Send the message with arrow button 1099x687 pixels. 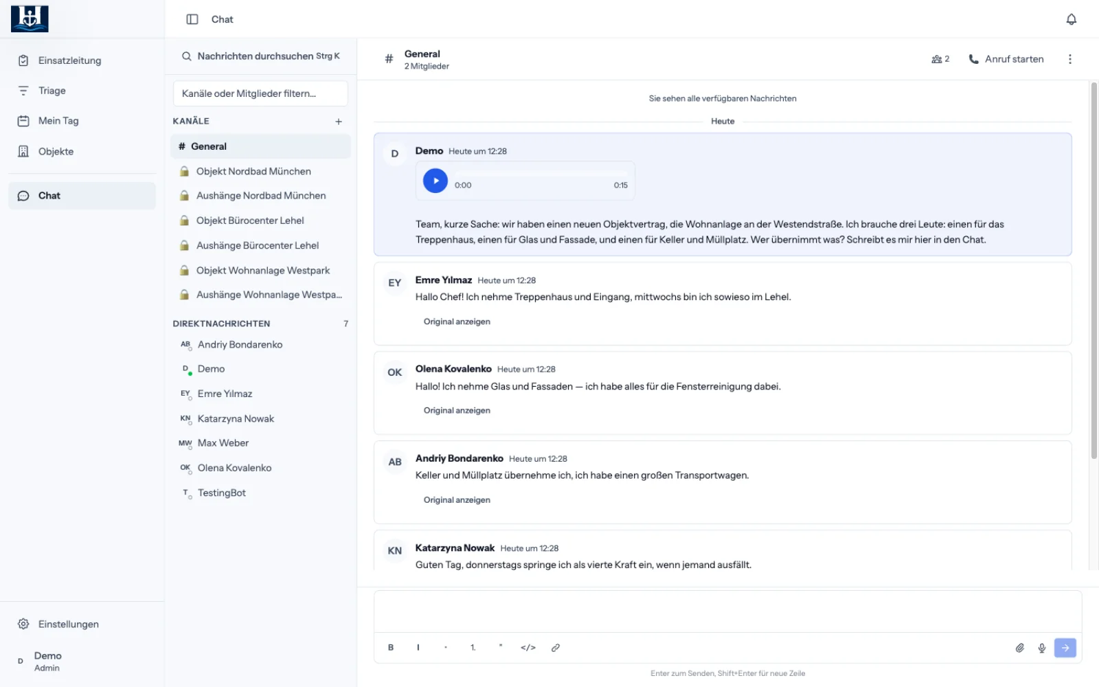click(x=1065, y=648)
